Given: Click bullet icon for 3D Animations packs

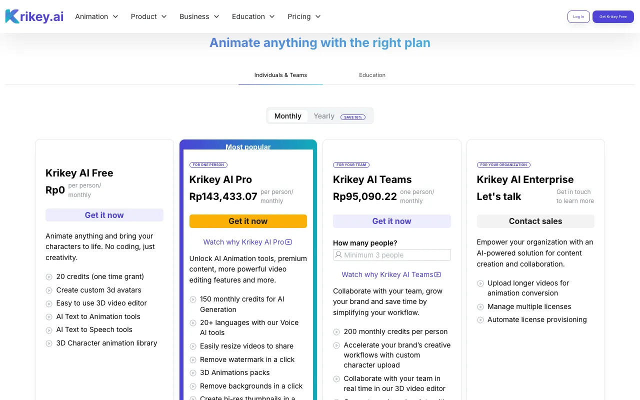Looking at the screenshot, I should (193, 373).
